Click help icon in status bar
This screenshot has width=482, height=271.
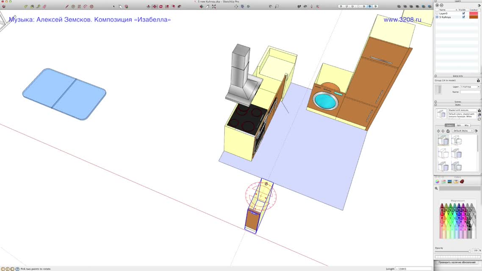click(x=17, y=269)
